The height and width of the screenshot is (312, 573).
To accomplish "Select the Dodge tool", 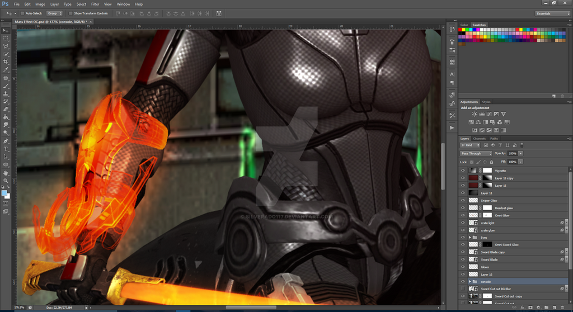I will pyautogui.click(x=6, y=133).
